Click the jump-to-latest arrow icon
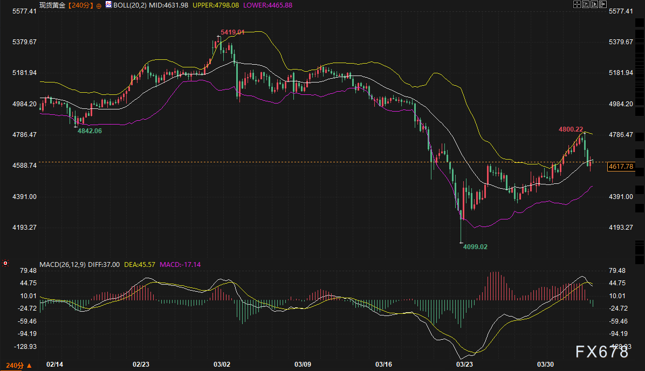Viewport: 645px width, 371px height. click(603, 5)
